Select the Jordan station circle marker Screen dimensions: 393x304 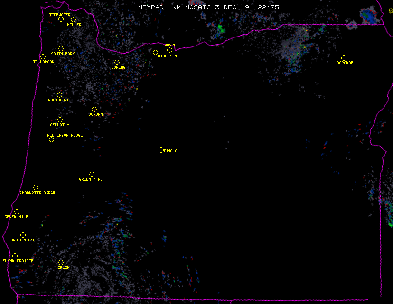(94, 110)
